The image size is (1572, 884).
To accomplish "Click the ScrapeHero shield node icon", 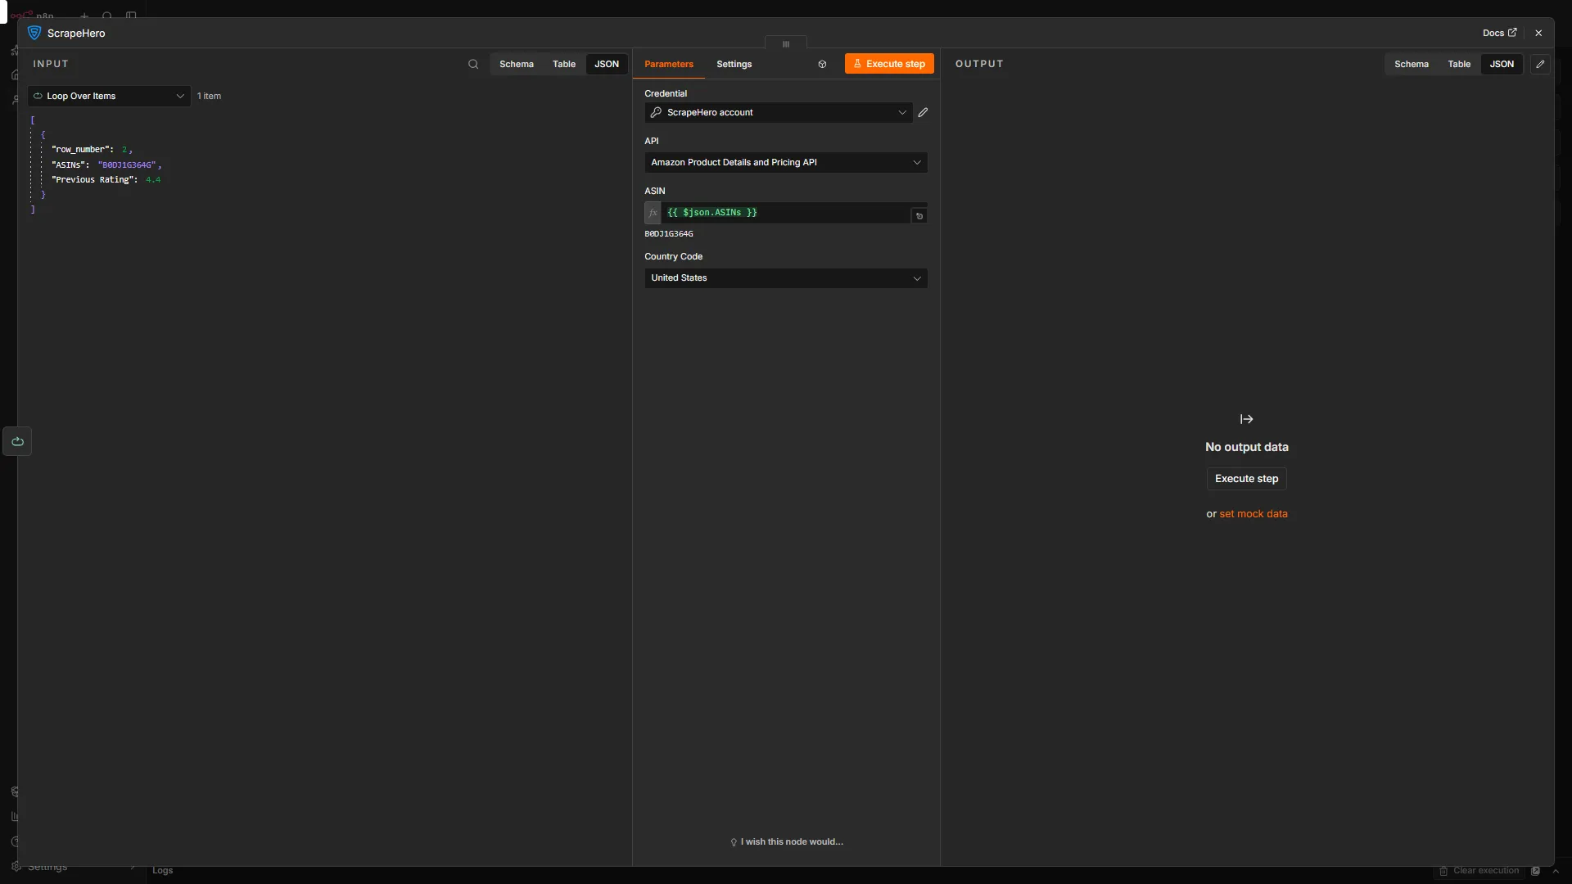I will coord(34,33).
